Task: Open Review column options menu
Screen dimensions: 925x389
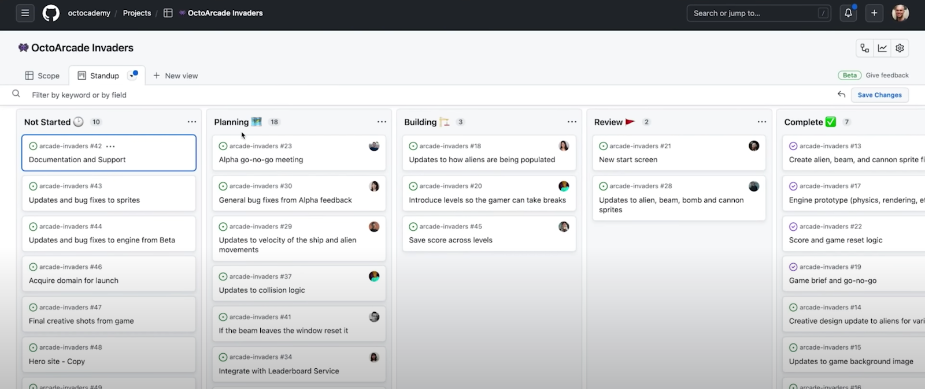Action: point(762,122)
